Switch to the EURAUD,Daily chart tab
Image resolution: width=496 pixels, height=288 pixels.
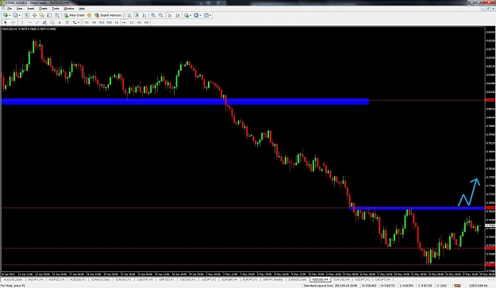click(x=101, y=280)
